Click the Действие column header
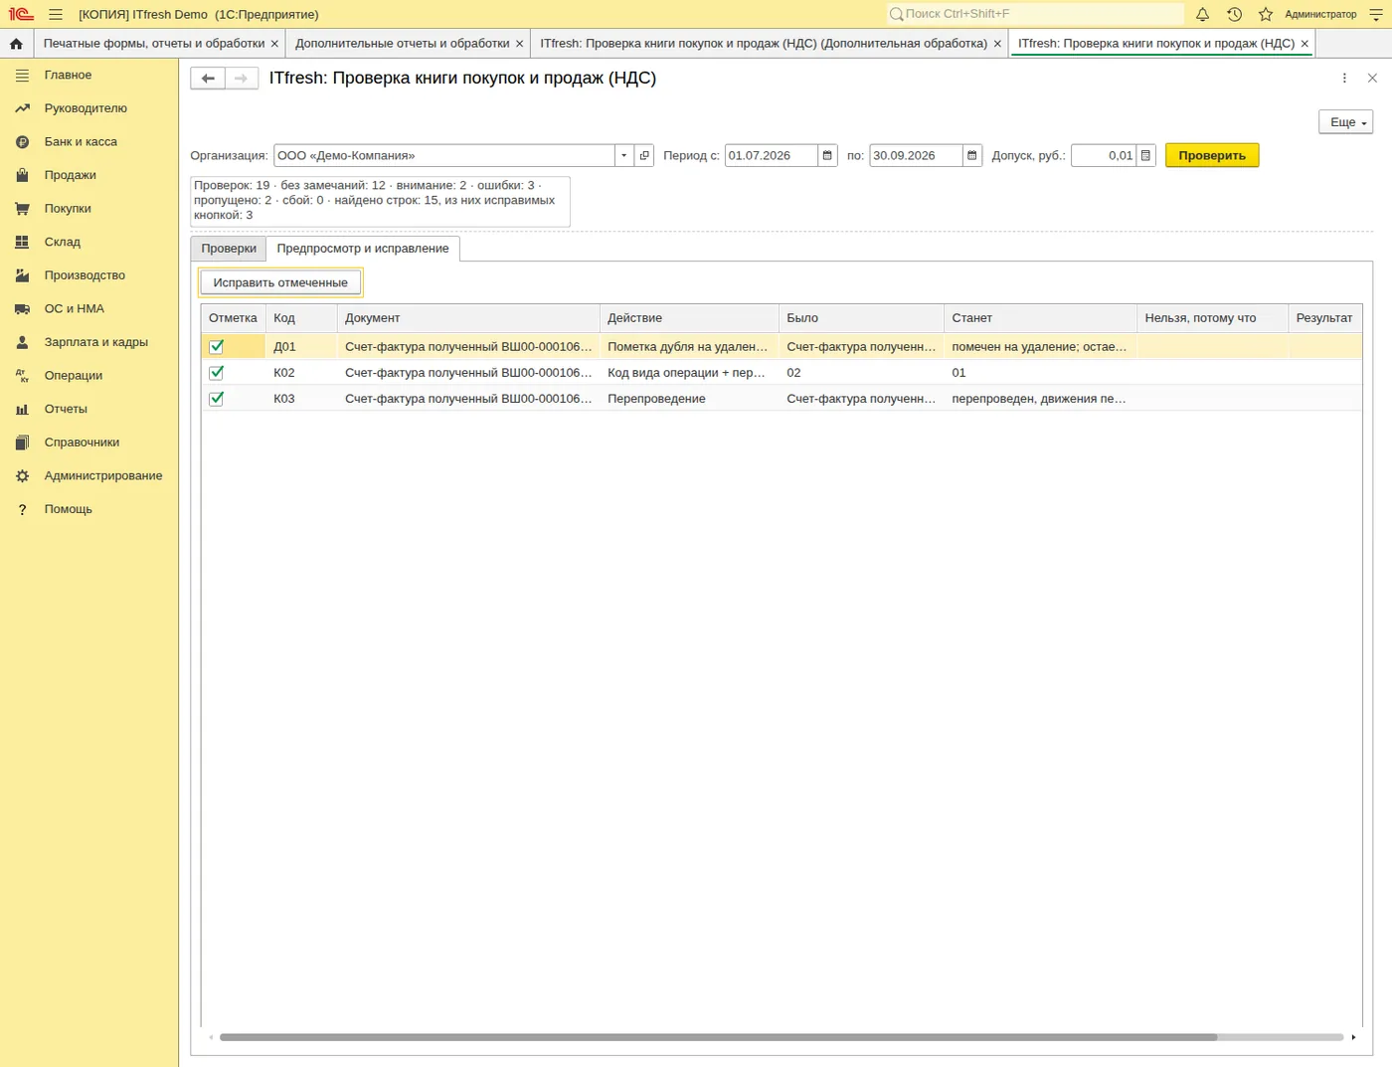 (x=690, y=318)
